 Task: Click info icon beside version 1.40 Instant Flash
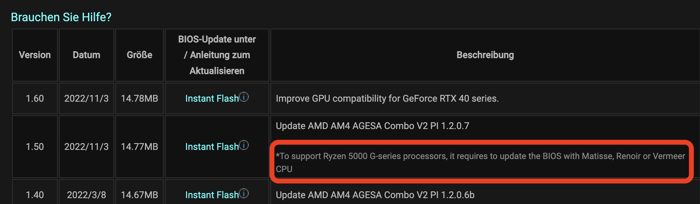(x=244, y=193)
